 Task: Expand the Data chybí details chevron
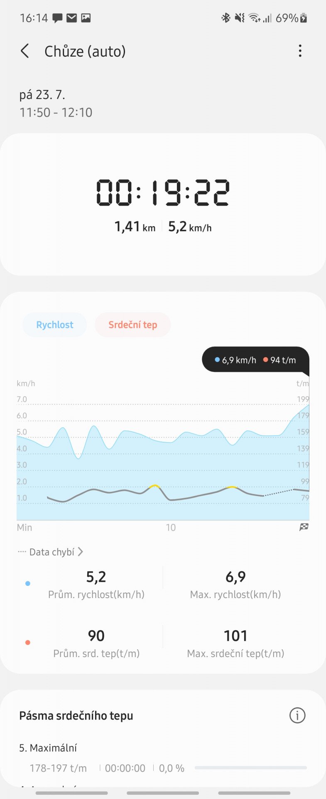[80, 552]
